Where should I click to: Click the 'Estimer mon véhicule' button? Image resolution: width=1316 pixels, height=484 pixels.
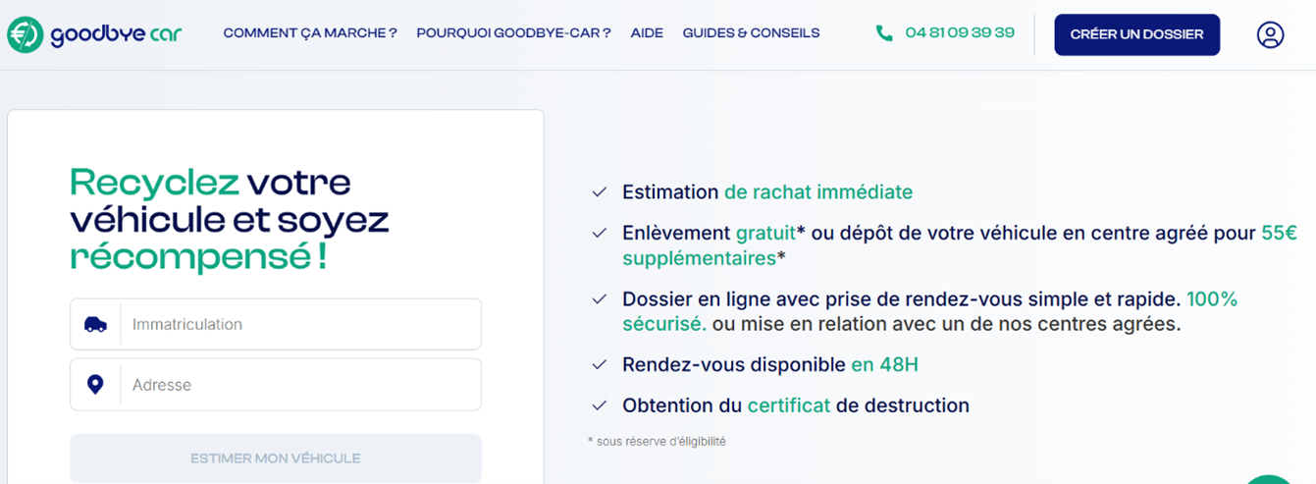click(x=276, y=458)
